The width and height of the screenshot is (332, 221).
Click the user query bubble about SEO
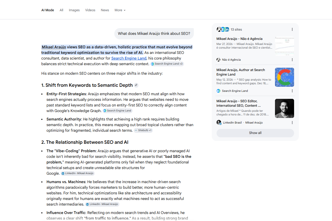tap(154, 34)
